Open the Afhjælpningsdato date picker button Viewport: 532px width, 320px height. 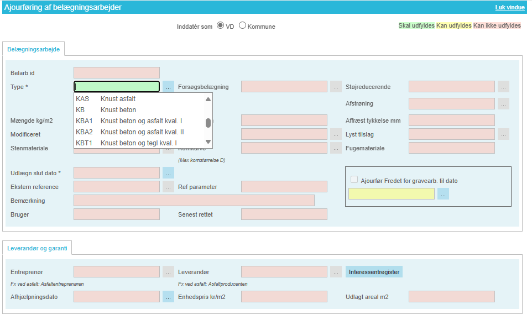168,297
